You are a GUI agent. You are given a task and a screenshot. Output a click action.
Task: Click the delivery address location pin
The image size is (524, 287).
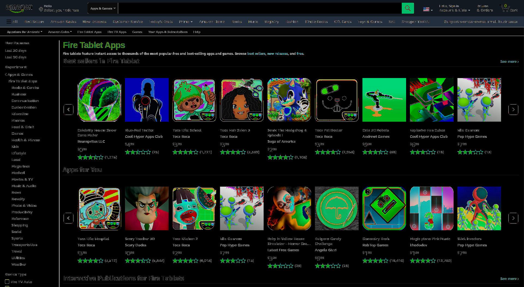(41, 10)
